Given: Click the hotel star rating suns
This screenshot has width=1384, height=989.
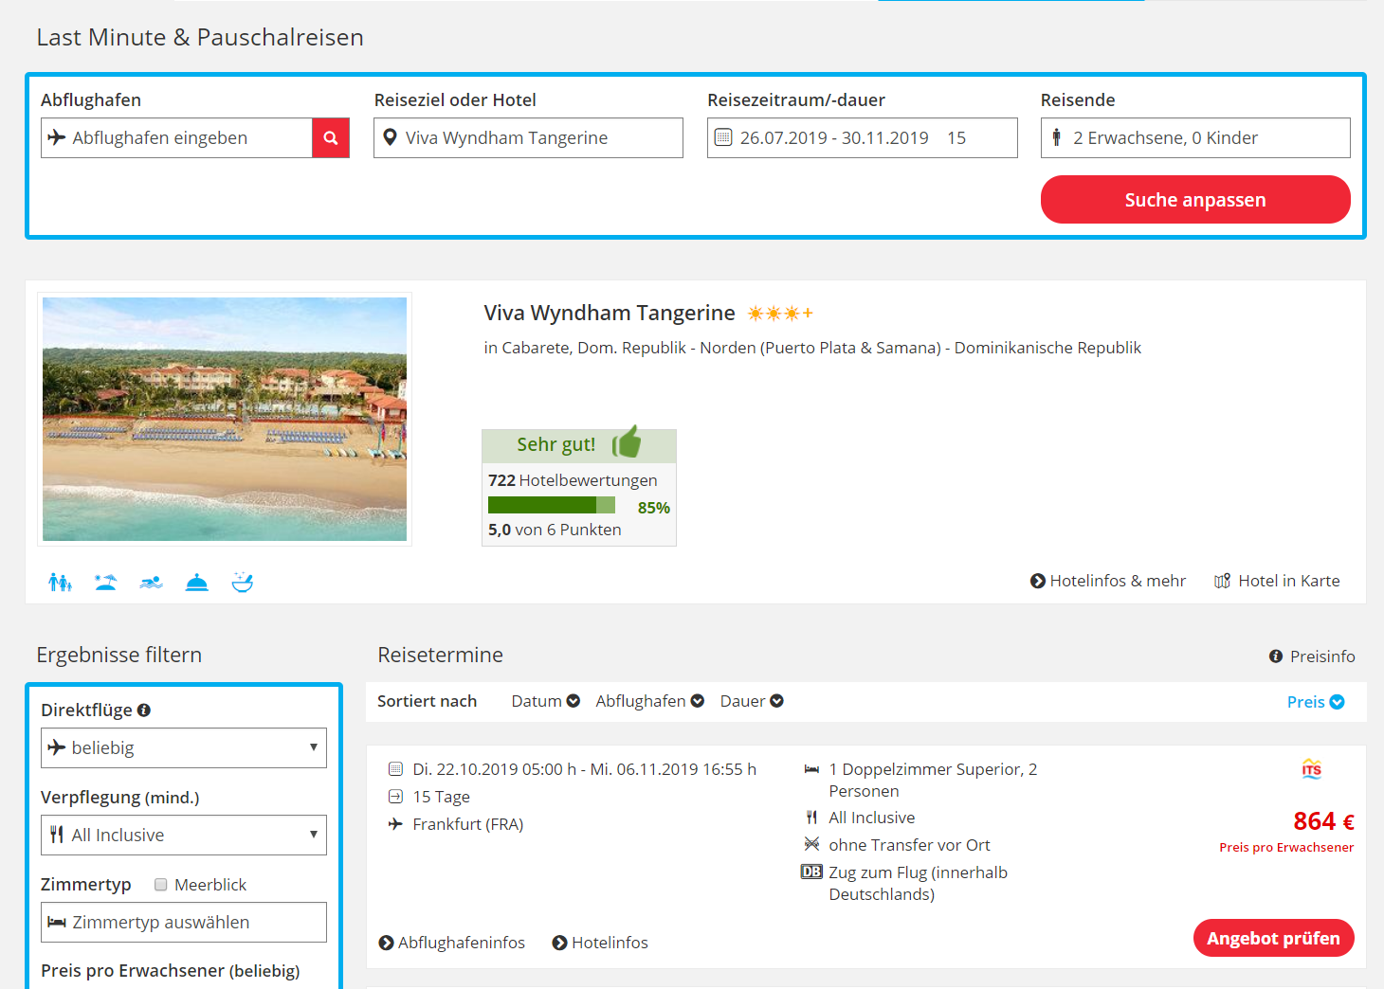Looking at the screenshot, I should (x=780, y=314).
